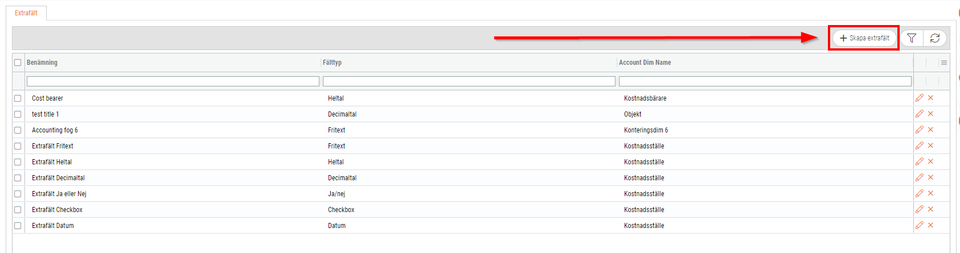Edit the Accounting fog 6 entry
Image resolution: width=960 pixels, height=253 pixels.
coord(920,130)
